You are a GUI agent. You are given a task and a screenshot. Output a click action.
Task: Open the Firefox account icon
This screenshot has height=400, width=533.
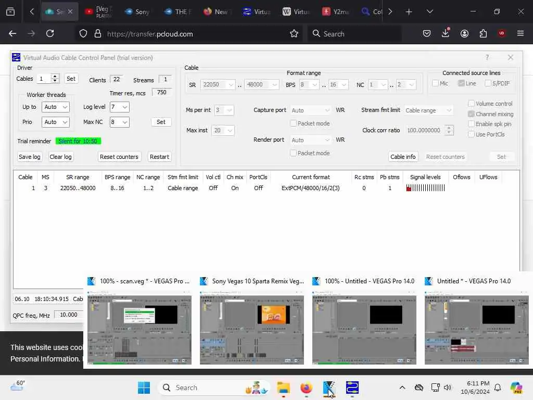(464, 33)
